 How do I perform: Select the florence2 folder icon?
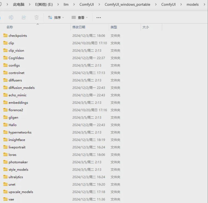pyautogui.click(x=5, y=110)
